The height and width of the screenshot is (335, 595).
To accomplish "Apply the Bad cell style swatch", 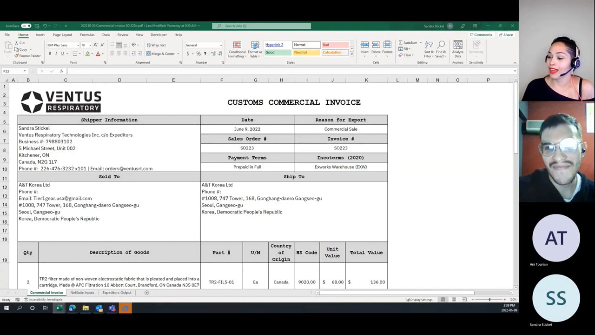I will coord(335,45).
